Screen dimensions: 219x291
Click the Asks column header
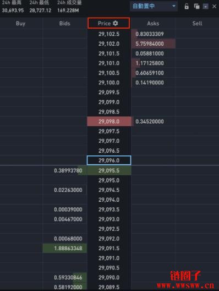(153, 23)
